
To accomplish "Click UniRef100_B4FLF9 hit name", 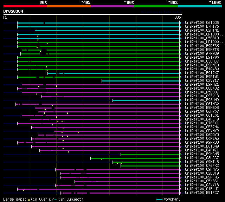I will point(202,119).
